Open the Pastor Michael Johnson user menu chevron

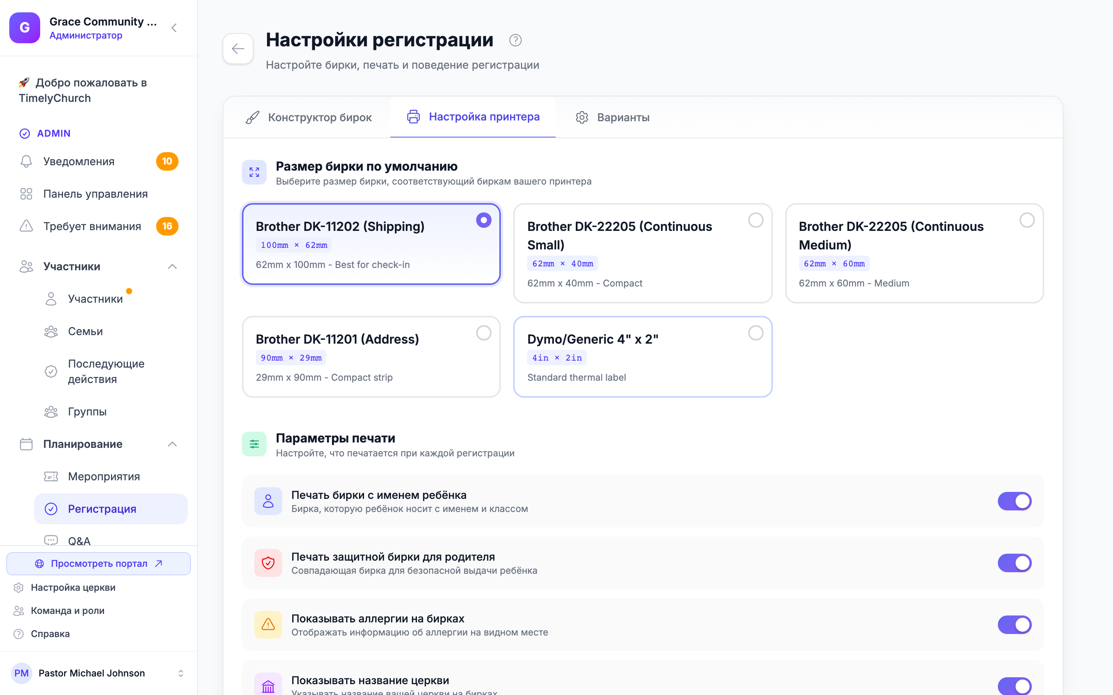(181, 673)
